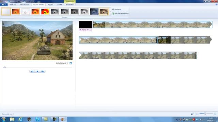Open the Startseite tab
This screenshot has width=218, height=122.
[13, 5]
